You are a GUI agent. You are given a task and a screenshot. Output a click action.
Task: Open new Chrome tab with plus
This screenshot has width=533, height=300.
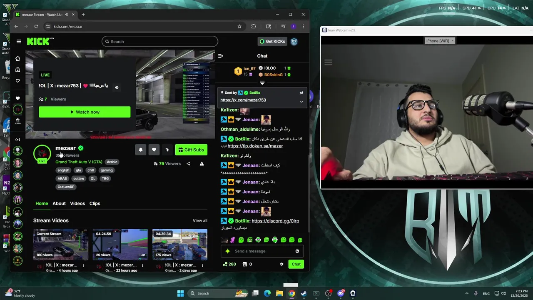pos(83,15)
